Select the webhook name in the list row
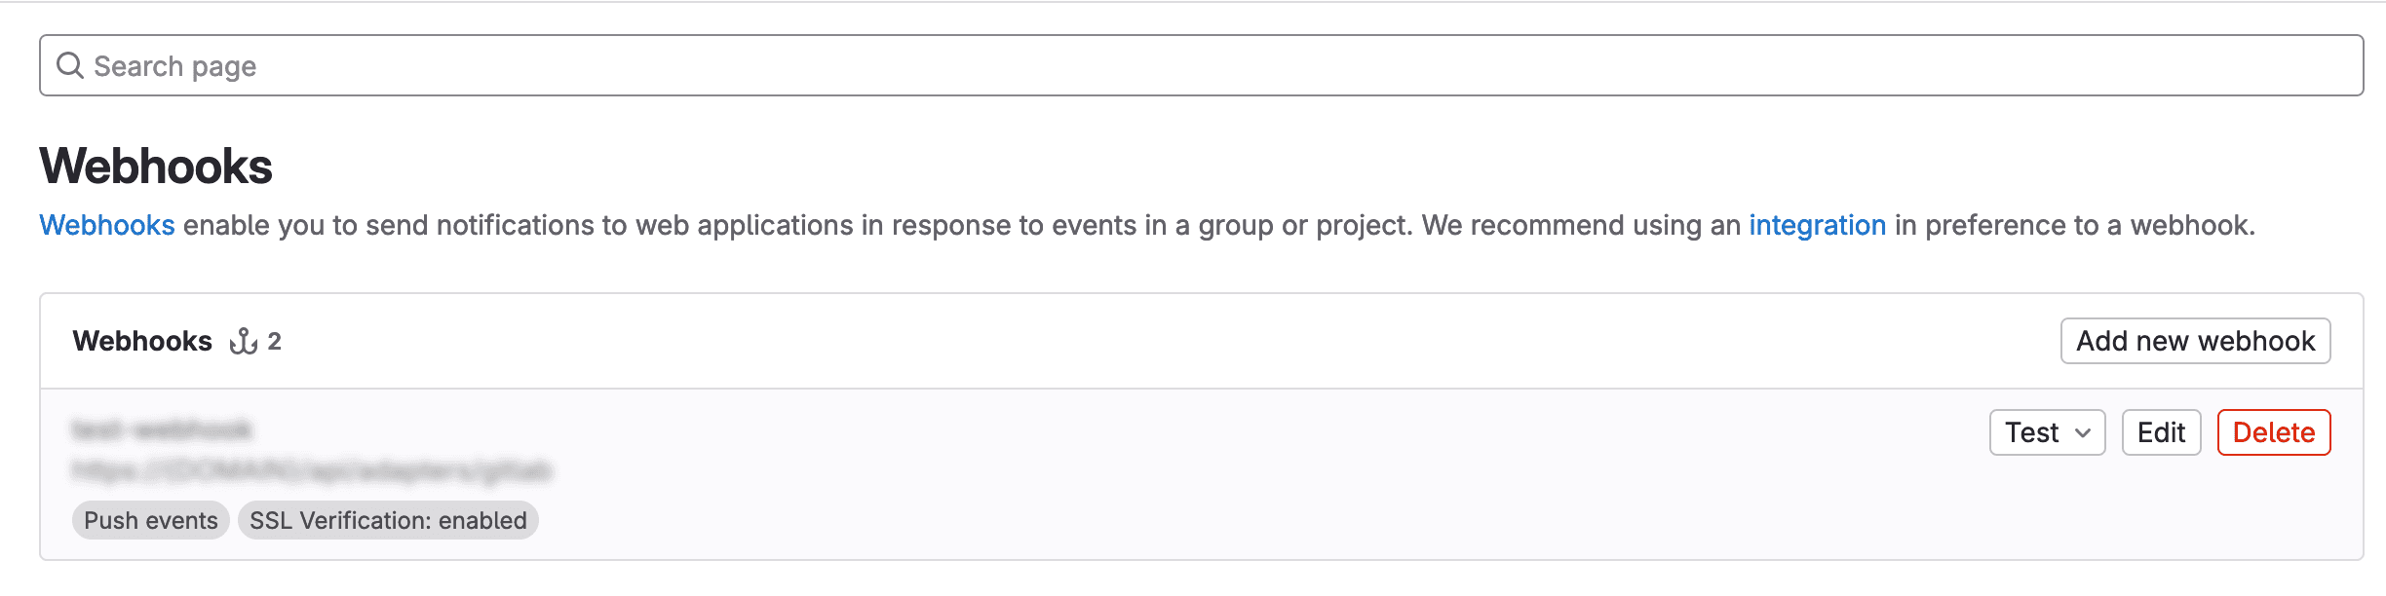The image size is (2386, 596). tap(162, 428)
